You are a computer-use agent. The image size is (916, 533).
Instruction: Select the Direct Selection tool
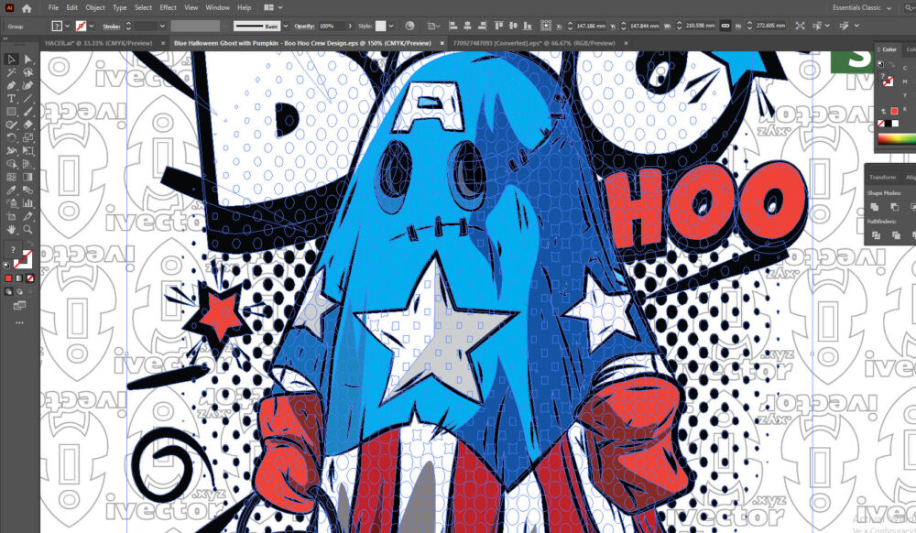point(27,59)
